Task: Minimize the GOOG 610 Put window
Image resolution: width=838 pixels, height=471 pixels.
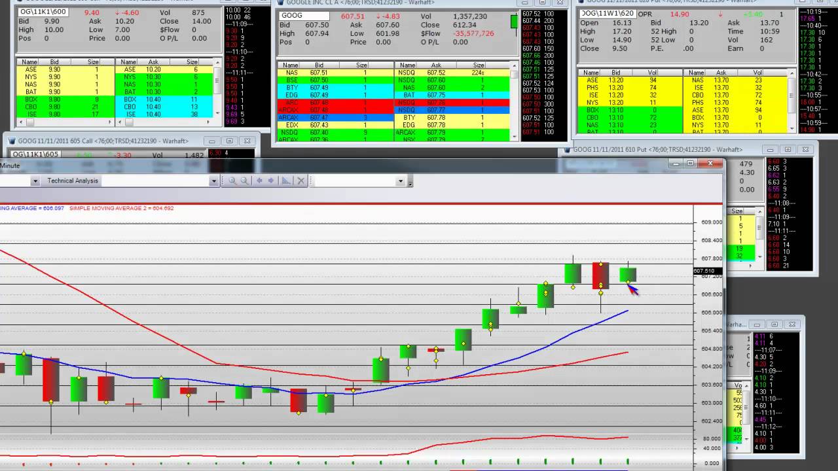Action: (771, 149)
